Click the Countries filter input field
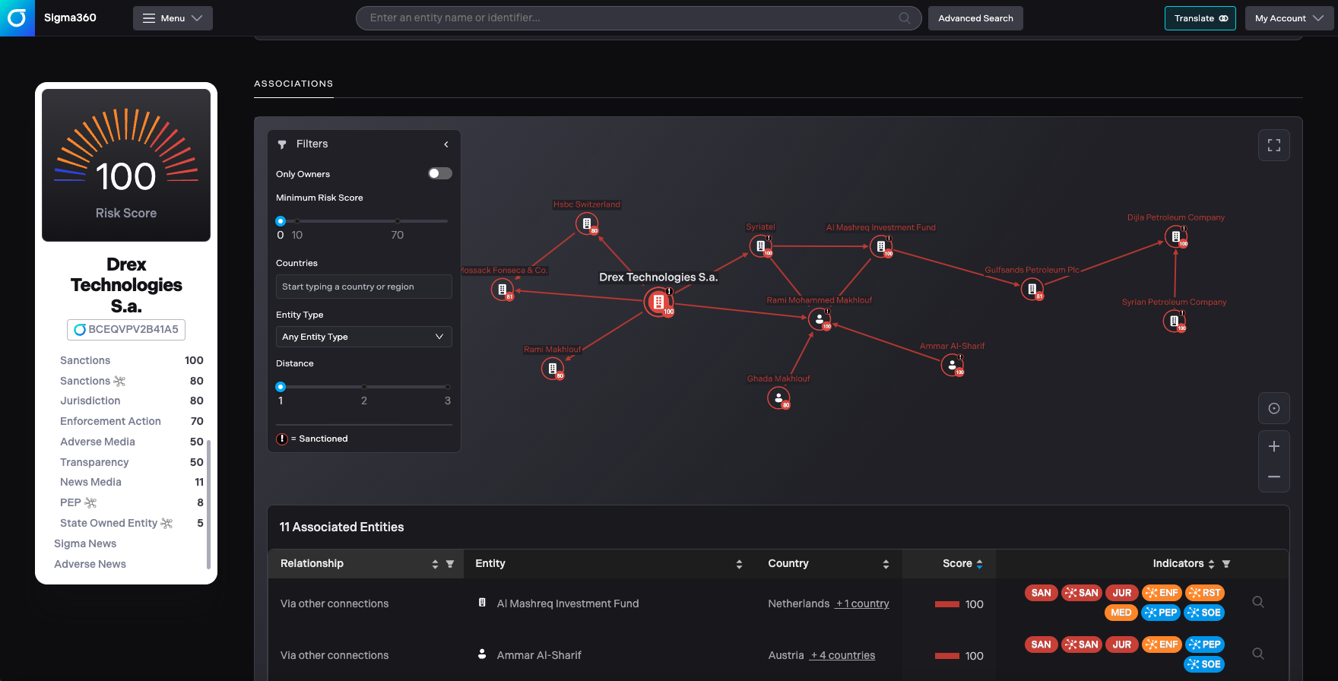This screenshot has height=681, width=1338. point(363,287)
